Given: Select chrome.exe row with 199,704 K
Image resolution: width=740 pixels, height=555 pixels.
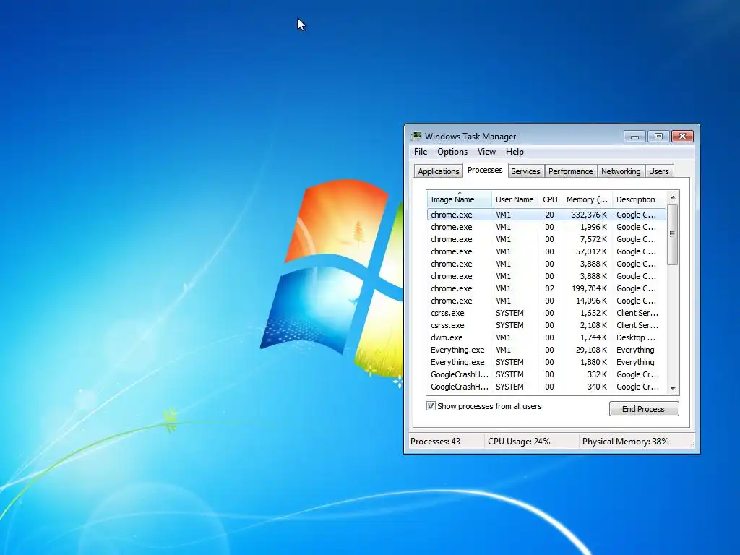Looking at the screenshot, I should (x=546, y=288).
